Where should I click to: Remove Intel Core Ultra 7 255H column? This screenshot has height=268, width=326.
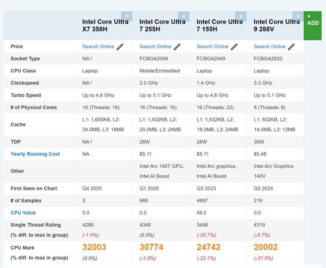(x=184, y=16)
